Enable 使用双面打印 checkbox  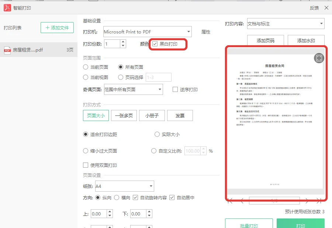[86, 165]
